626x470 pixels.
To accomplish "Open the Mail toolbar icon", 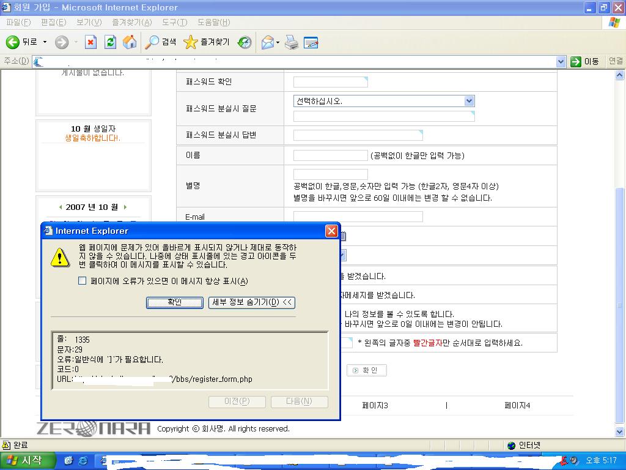I will click(267, 42).
